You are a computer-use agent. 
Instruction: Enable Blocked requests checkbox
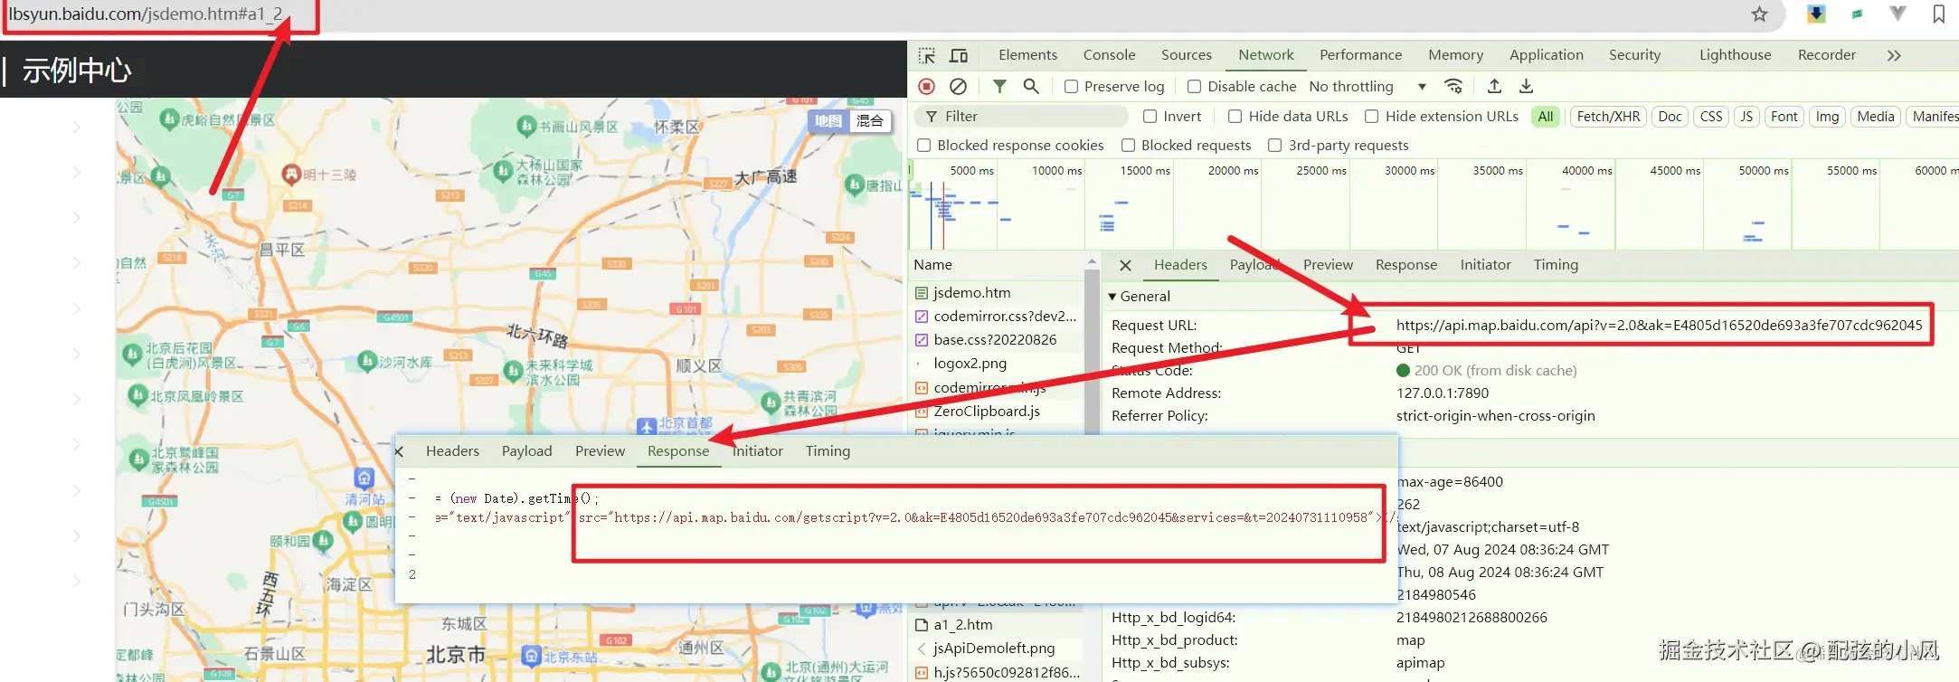[x=1128, y=145]
